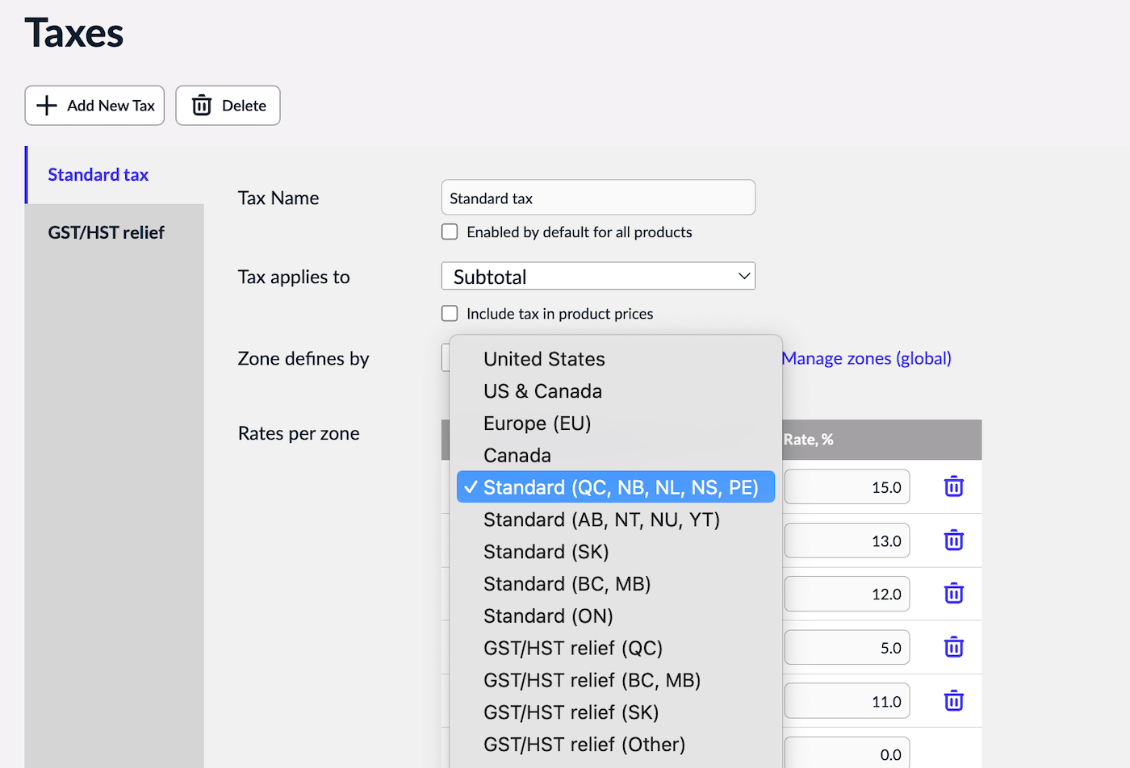
Task: Select 'Europe (EU)' zone option
Action: click(537, 424)
